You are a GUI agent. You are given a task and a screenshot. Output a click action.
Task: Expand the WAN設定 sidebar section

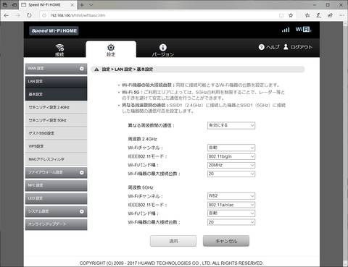56,69
